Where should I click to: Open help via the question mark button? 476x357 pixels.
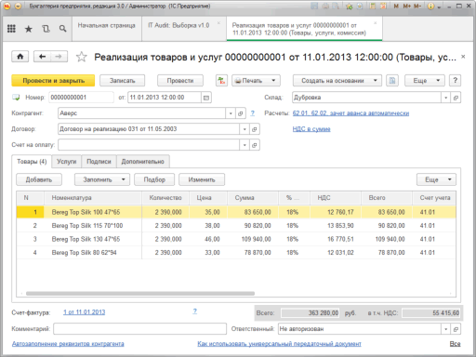click(x=455, y=81)
